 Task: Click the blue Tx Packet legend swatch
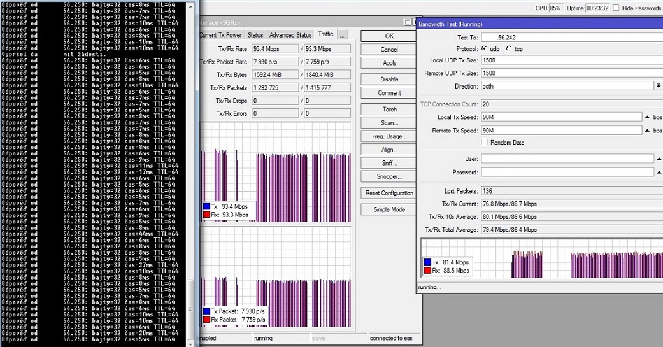206,311
